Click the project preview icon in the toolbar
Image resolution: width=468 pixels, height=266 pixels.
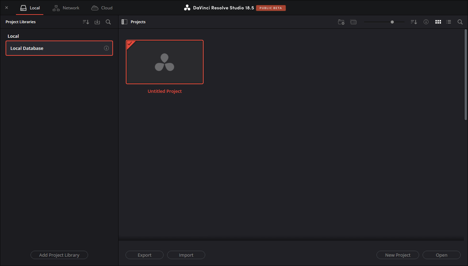coord(353,22)
